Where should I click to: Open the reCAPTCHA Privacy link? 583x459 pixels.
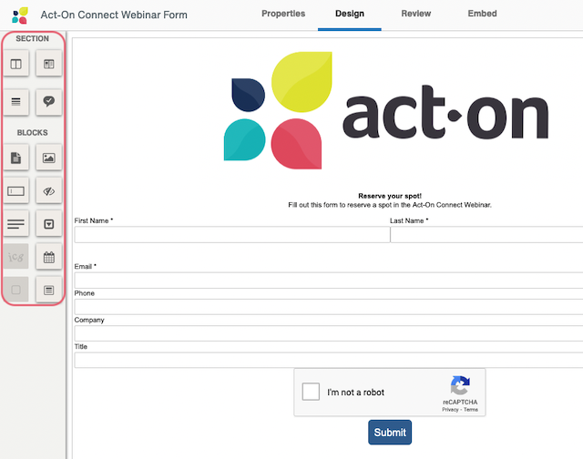[x=450, y=410]
